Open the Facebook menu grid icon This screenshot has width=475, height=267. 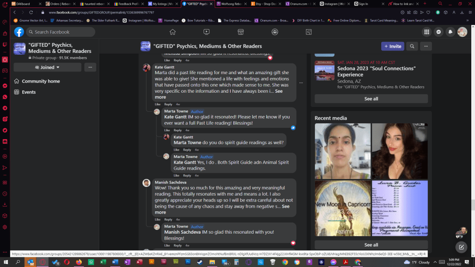[426, 32]
